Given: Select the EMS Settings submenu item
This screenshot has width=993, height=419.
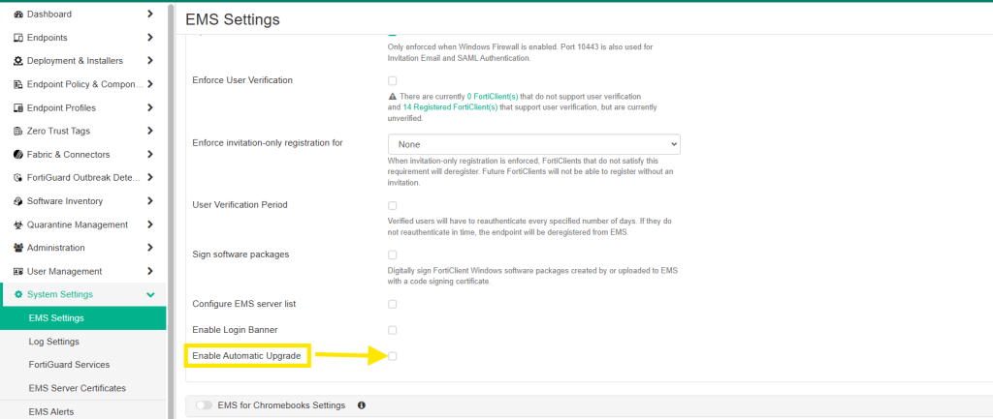Looking at the screenshot, I should click(x=83, y=318).
